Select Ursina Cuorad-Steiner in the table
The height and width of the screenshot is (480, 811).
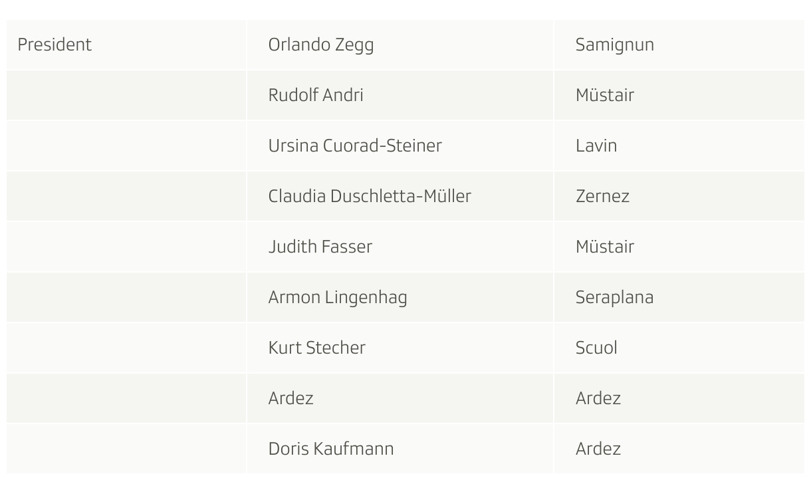coord(354,146)
